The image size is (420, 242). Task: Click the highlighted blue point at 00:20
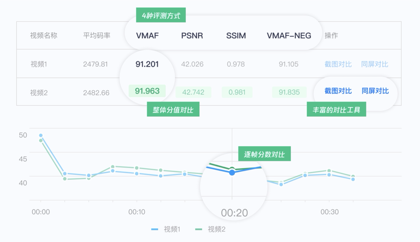(x=232, y=173)
